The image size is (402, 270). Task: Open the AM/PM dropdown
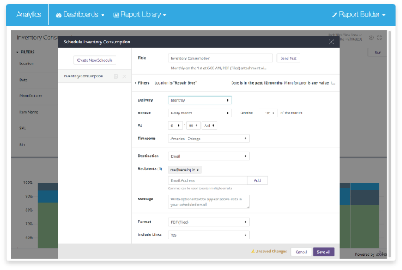click(210, 126)
